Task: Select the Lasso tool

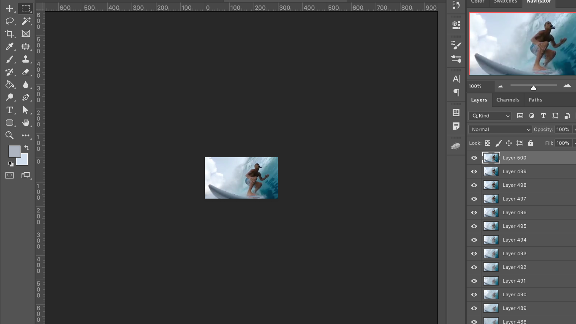Action: click(9, 21)
